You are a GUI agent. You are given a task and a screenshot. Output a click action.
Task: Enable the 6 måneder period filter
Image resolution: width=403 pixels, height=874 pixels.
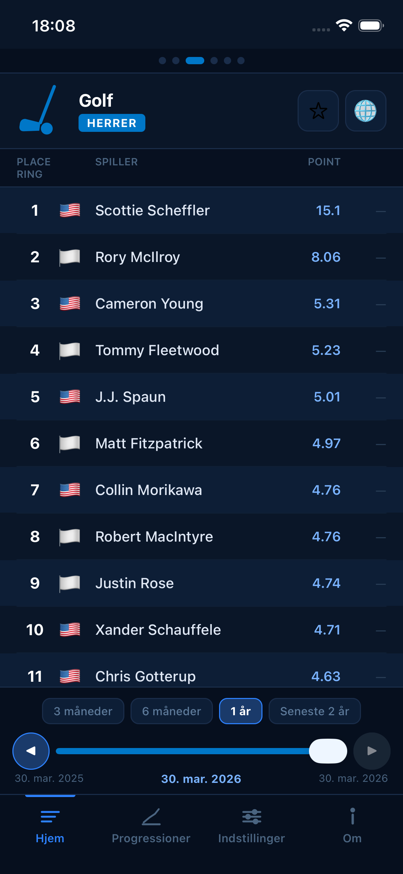(171, 711)
